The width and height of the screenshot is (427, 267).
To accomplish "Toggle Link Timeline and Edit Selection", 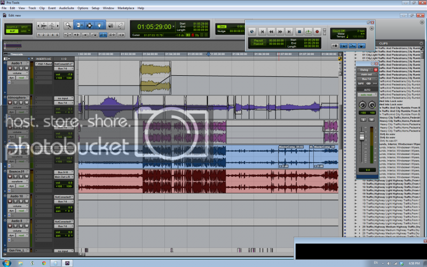I will point(103,35).
